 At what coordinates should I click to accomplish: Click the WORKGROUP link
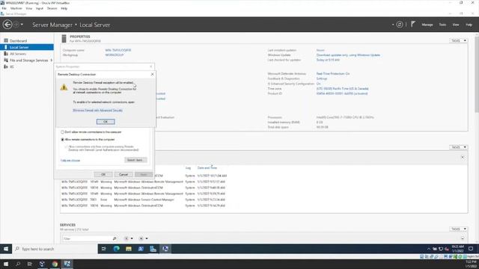(x=115, y=55)
